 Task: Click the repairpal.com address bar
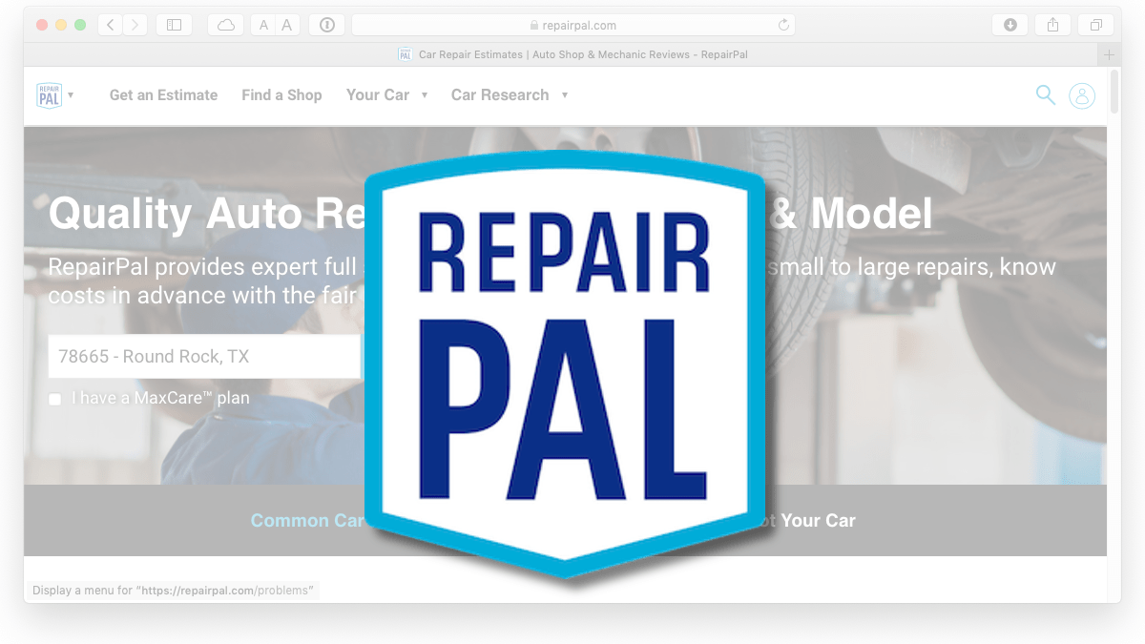pos(573,25)
